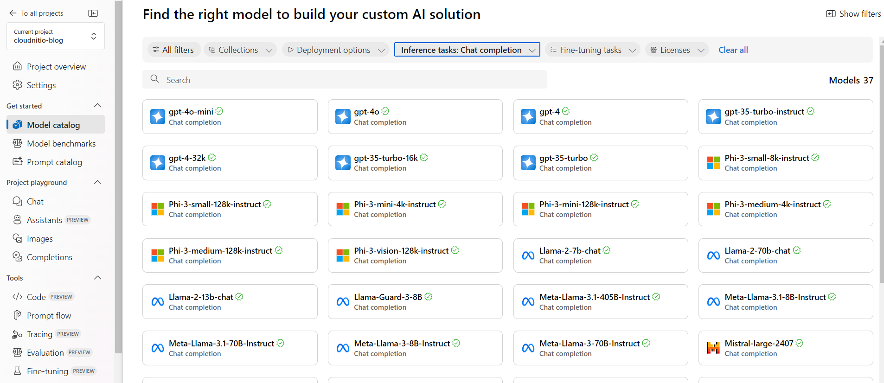Open the Assistants playground
884x383 pixels.
(x=56, y=220)
